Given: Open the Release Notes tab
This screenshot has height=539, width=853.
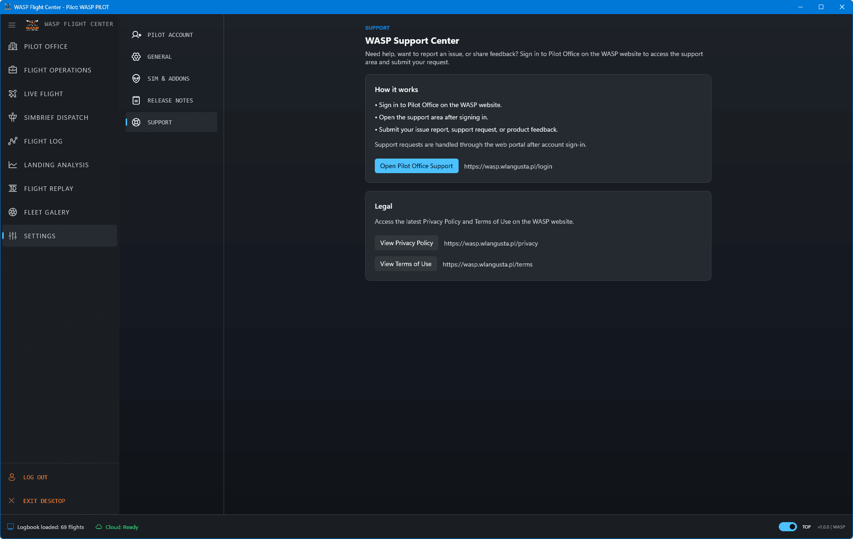Looking at the screenshot, I should click(x=171, y=100).
